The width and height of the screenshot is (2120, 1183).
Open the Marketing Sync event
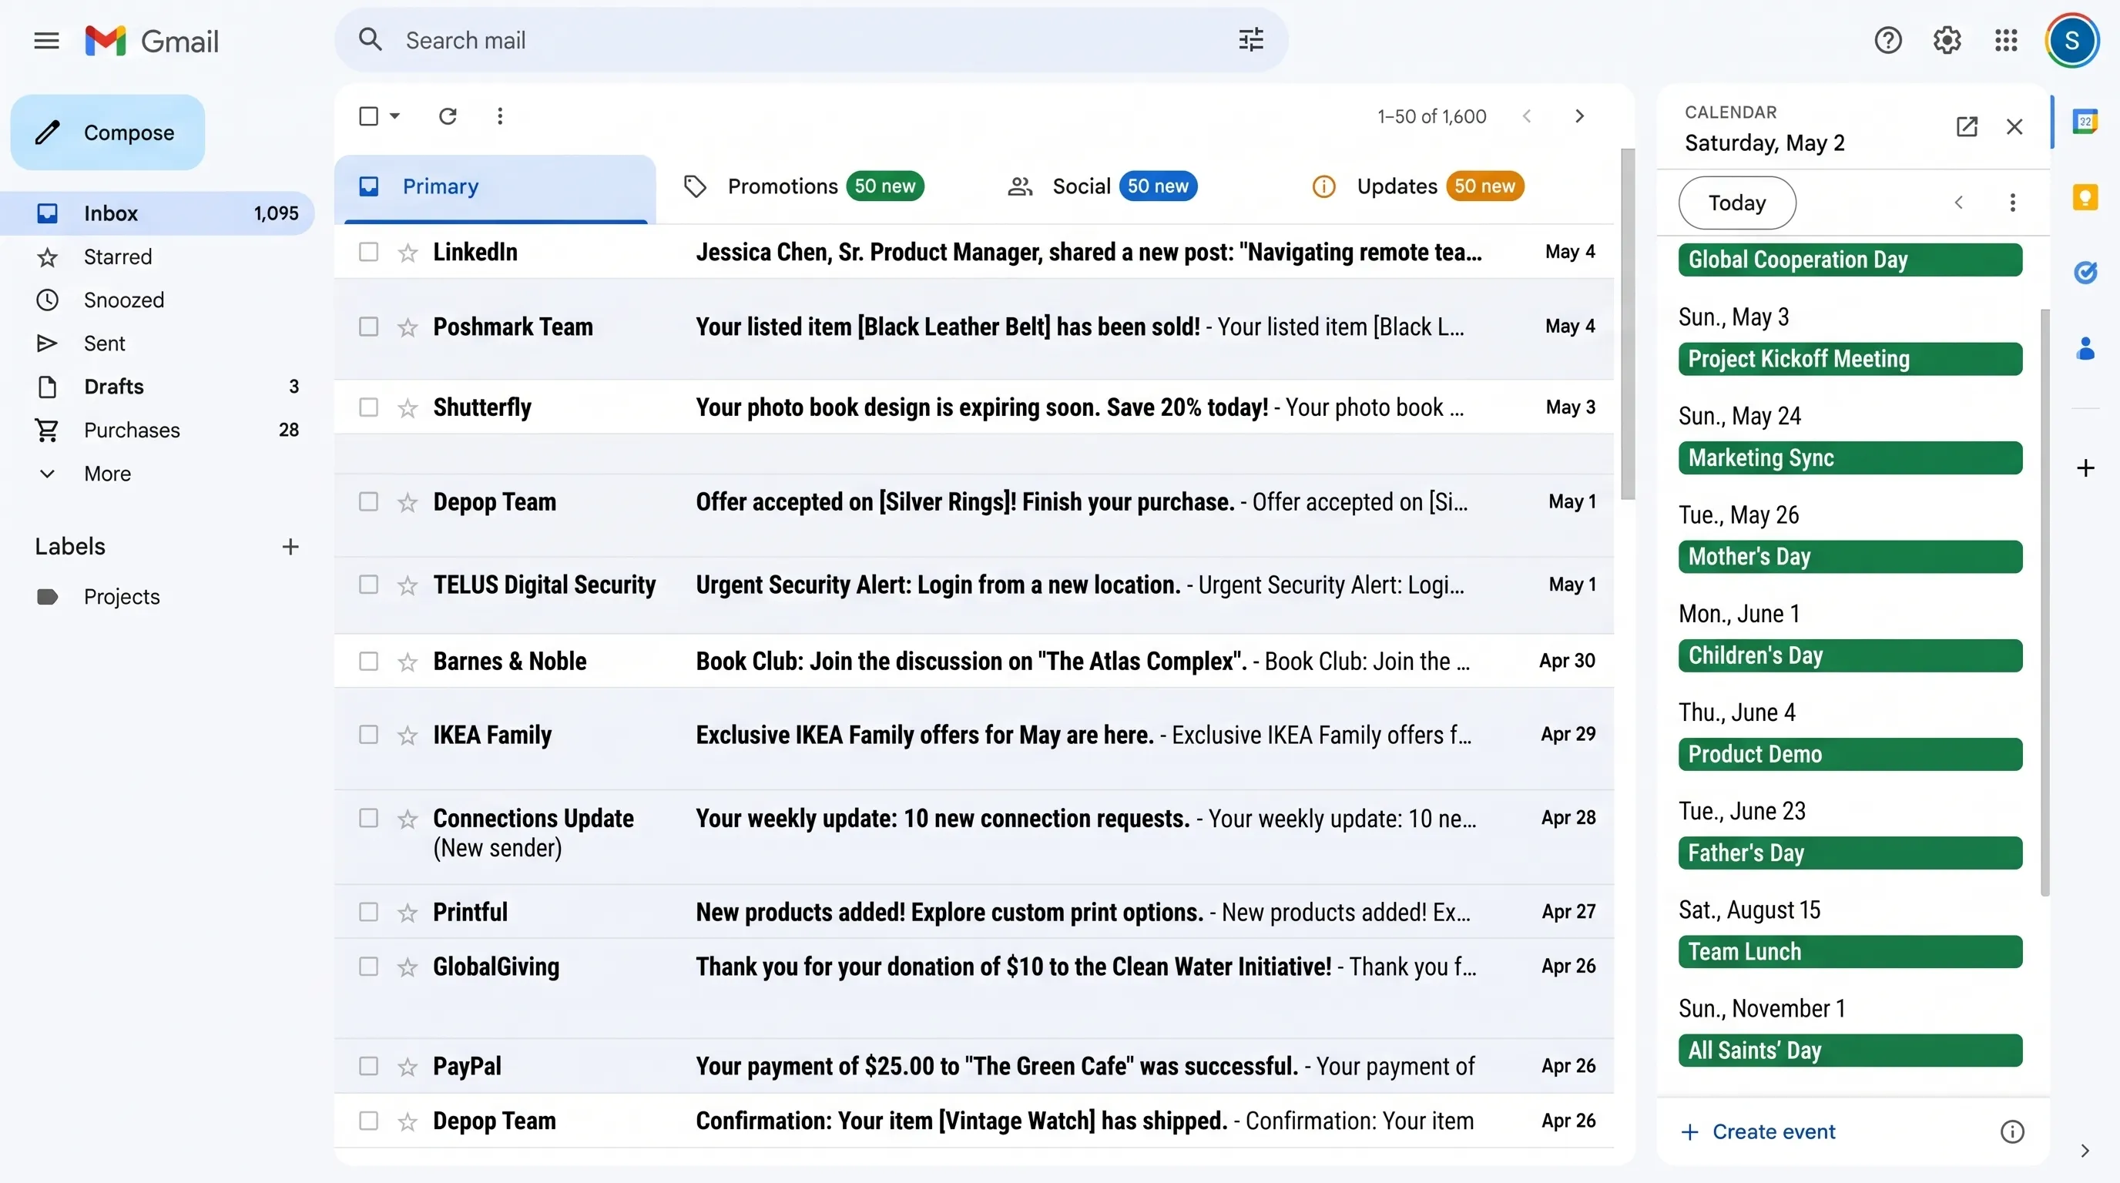(1850, 457)
